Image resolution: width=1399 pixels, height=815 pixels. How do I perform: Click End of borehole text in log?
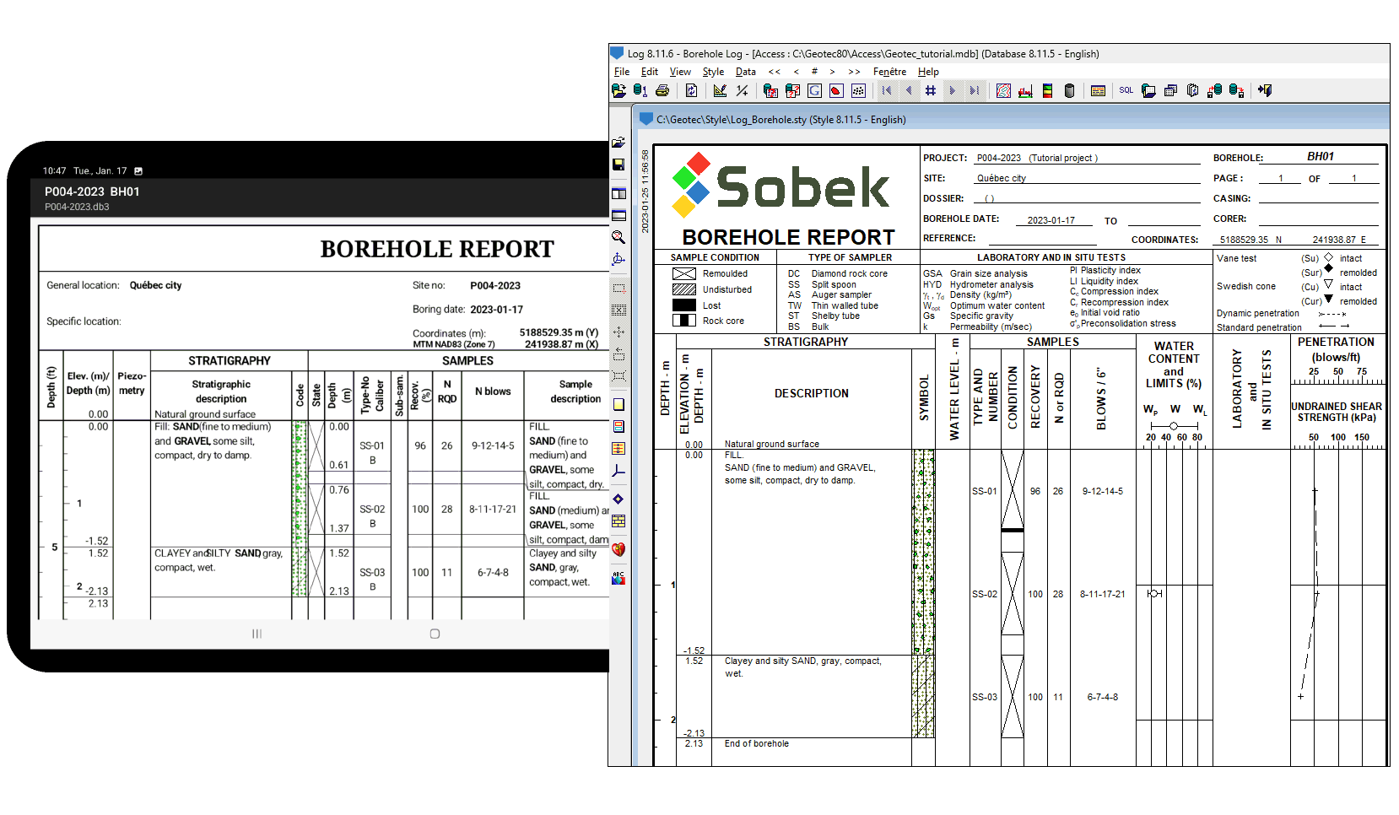point(757,743)
